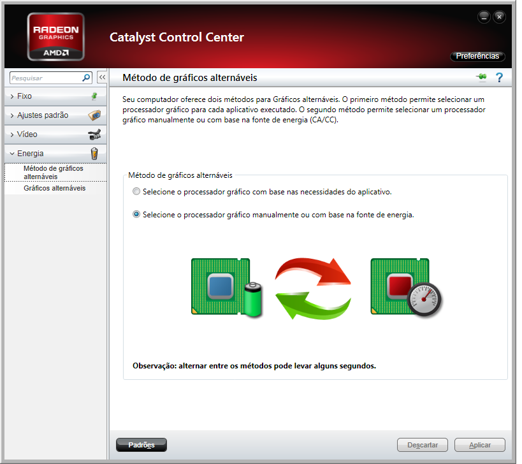Restore defaults with the Padrões button
Image resolution: width=522 pixels, height=464 pixels.
(x=141, y=445)
